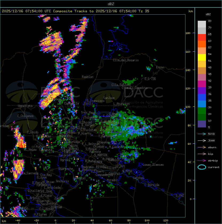The width and height of the screenshot is (222, 224).
Task: Click the Uspallata place label
Action: click(25, 106)
